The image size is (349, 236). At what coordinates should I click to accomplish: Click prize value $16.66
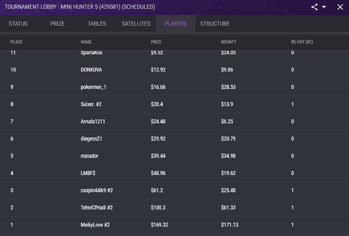click(x=158, y=87)
